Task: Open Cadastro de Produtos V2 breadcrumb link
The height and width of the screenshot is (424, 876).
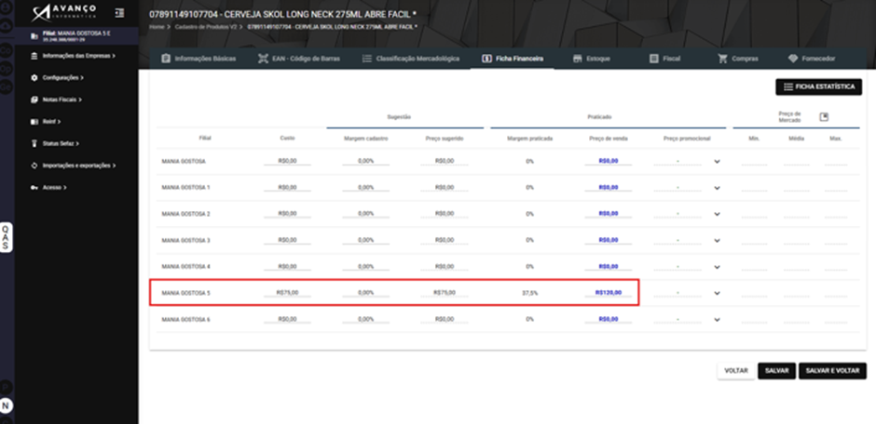Action: [x=206, y=27]
